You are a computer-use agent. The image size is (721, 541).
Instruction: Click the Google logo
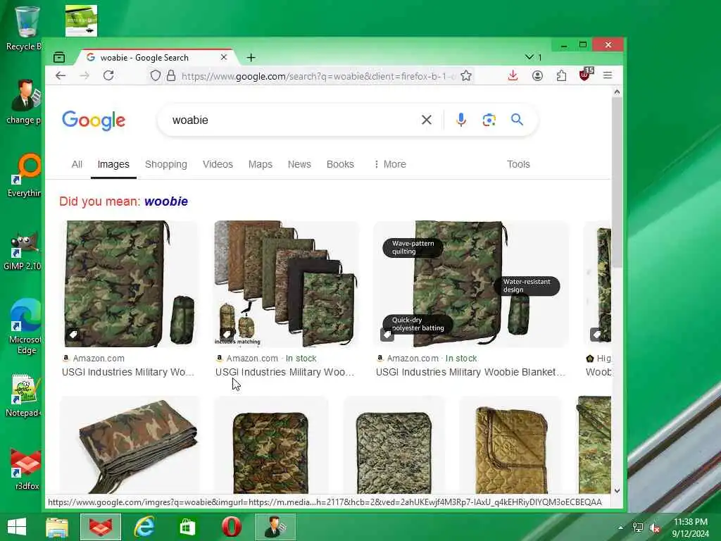pos(94,120)
